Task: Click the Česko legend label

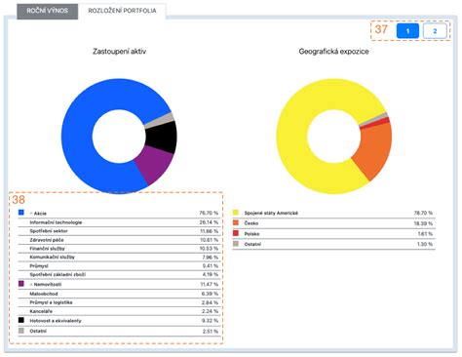Action: pos(251,223)
